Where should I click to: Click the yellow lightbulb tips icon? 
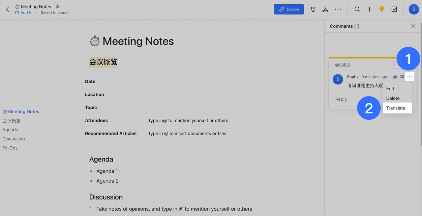[381, 9]
